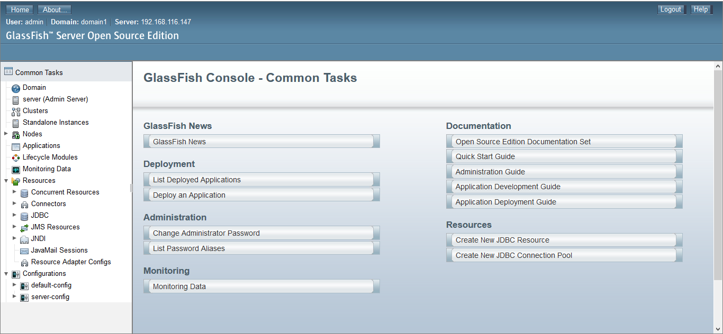Viewport: 723px width, 334px height.
Task: Open Help from top bar
Action: pos(701,10)
